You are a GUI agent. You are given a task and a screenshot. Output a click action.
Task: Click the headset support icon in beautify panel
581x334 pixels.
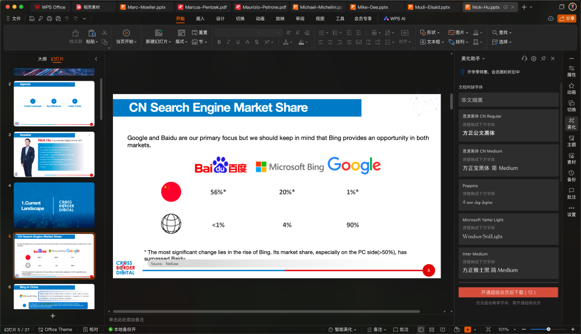524,59
